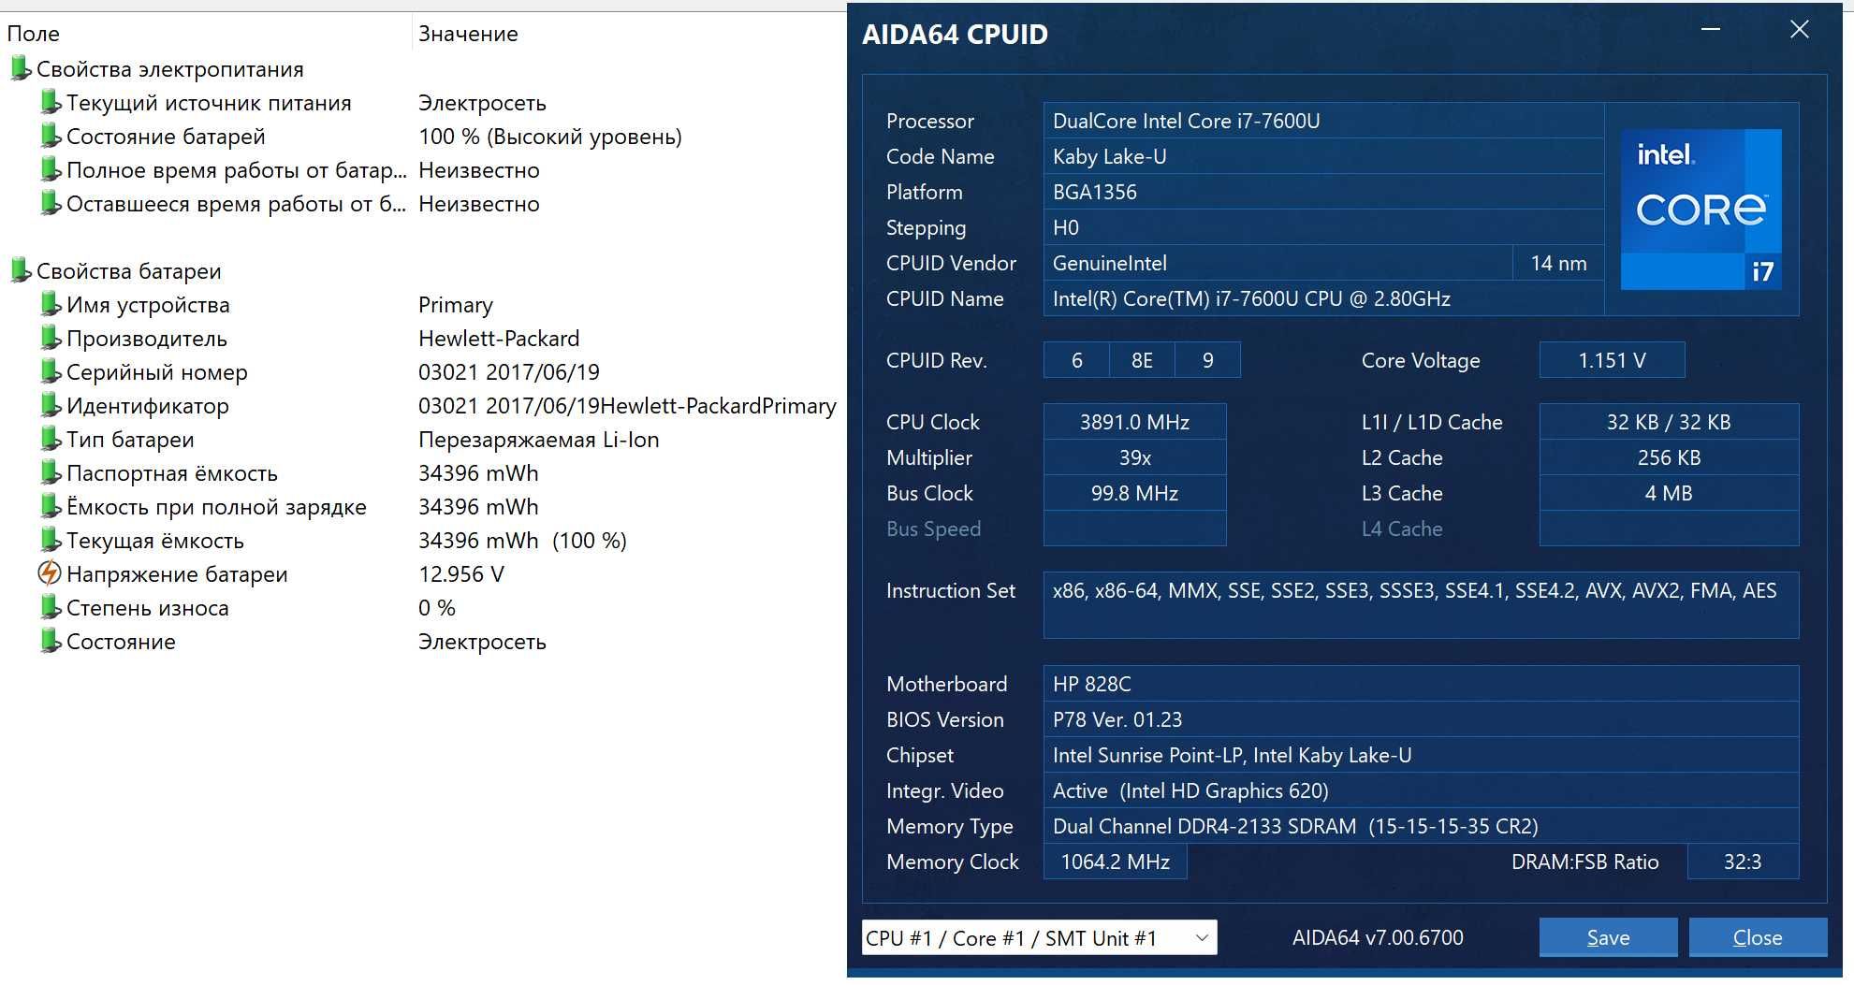This screenshot has width=1854, height=985.
Task: Click icon next to Текущий источник питания
Action: tap(51, 102)
